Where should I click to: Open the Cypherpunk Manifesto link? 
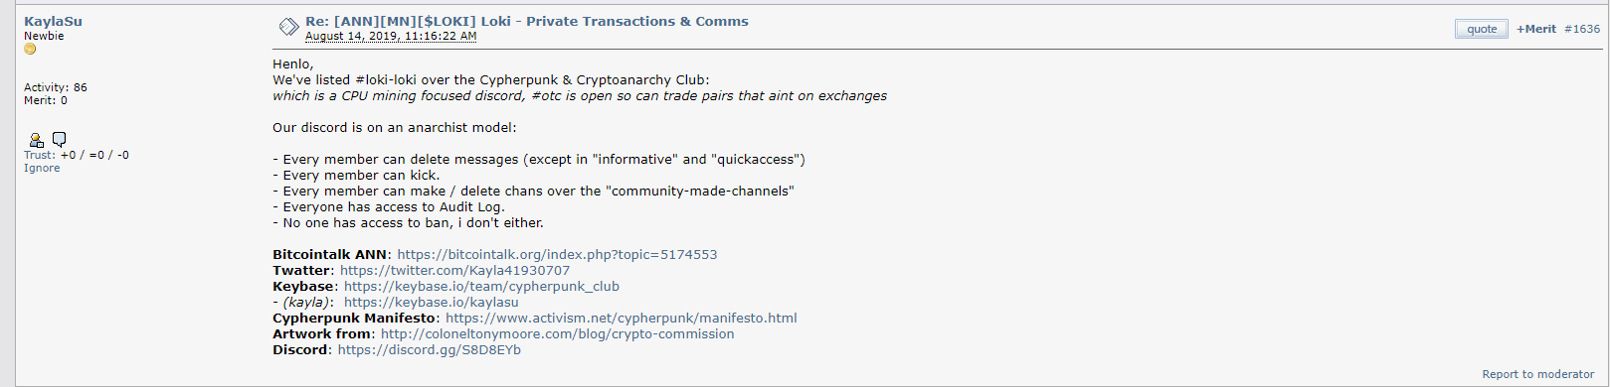[x=622, y=319]
